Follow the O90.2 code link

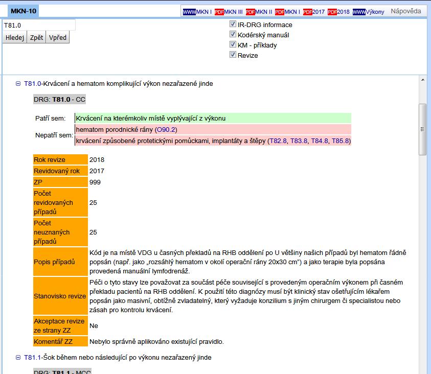(x=166, y=130)
